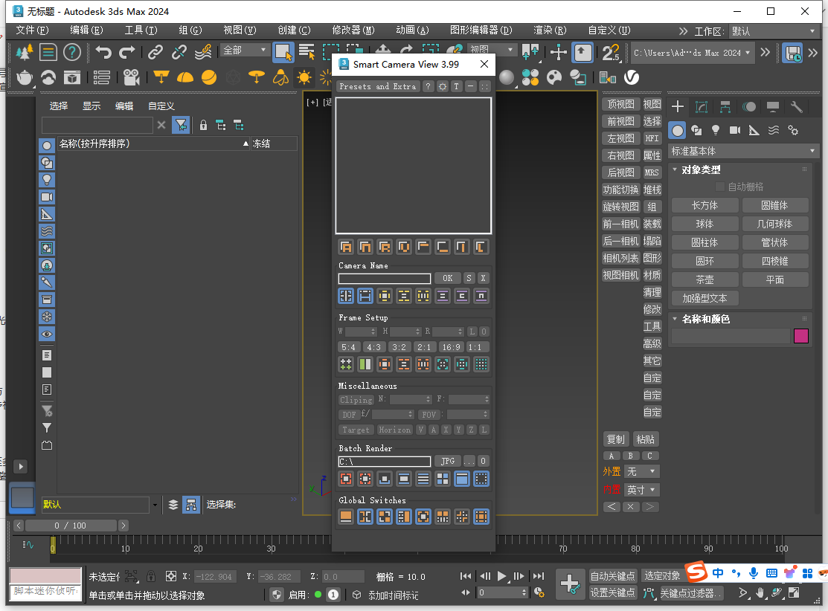The width and height of the screenshot is (828, 611).
Task: Click the Unlink Selection broken-chain icon
Action: [179, 52]
